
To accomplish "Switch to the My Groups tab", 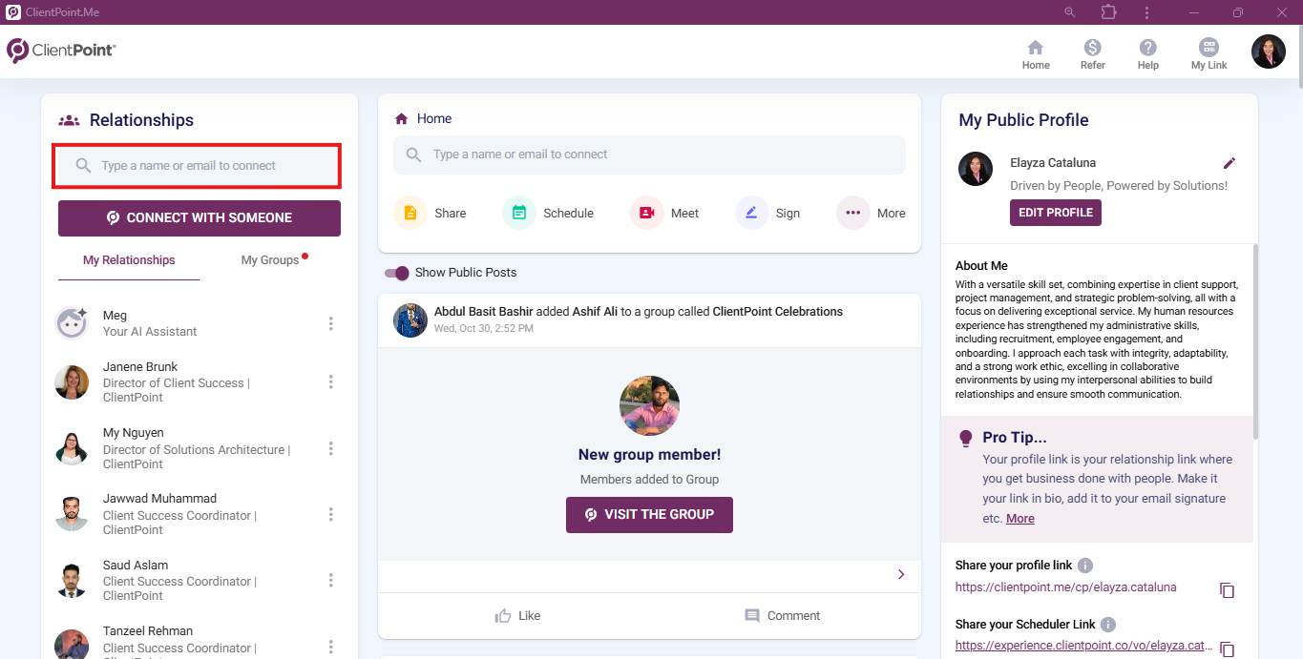I will pos(270,260).
